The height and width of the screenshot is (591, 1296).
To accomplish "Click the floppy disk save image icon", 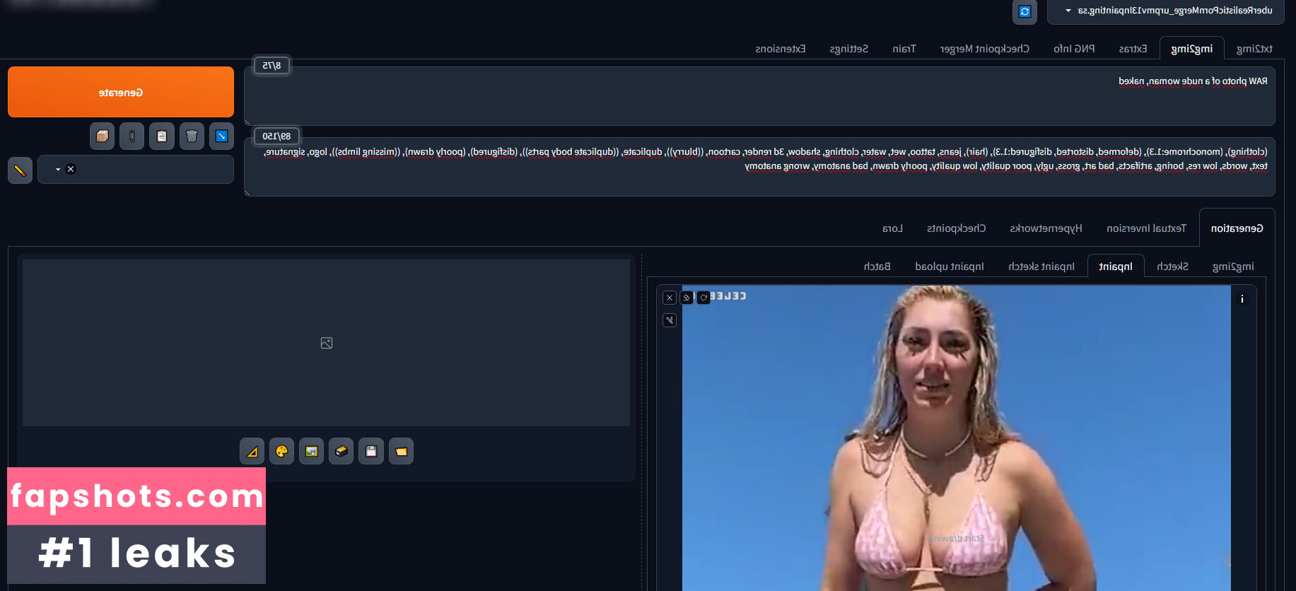I will pos(371,451).
